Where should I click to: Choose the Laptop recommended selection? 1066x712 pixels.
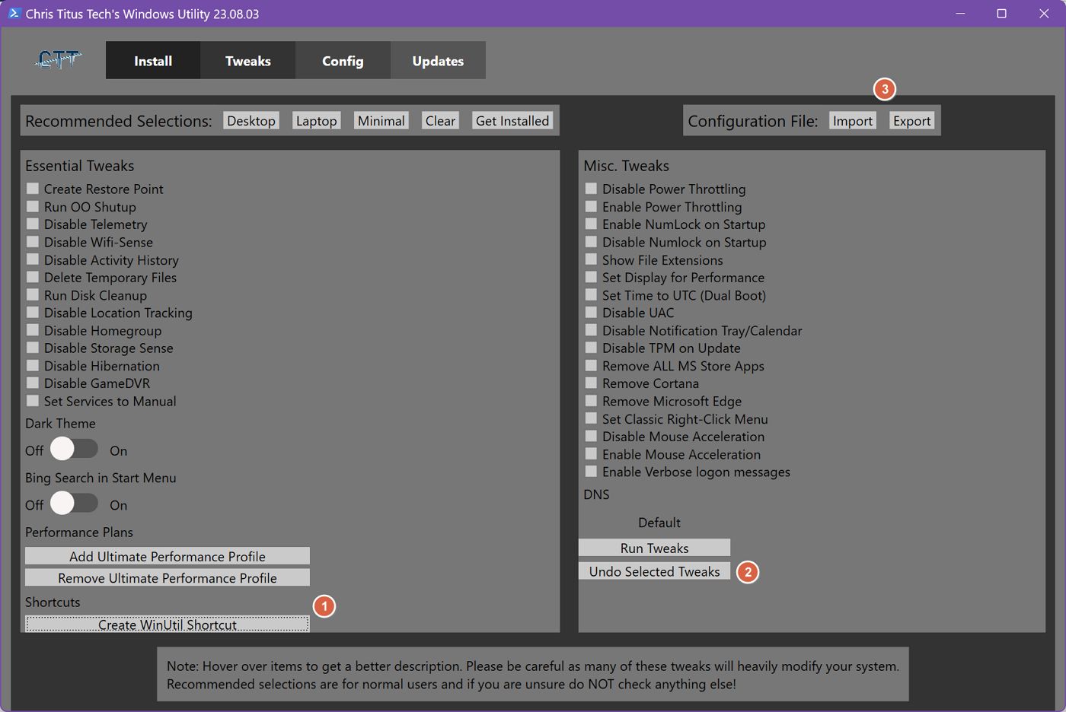click(317, 121)
